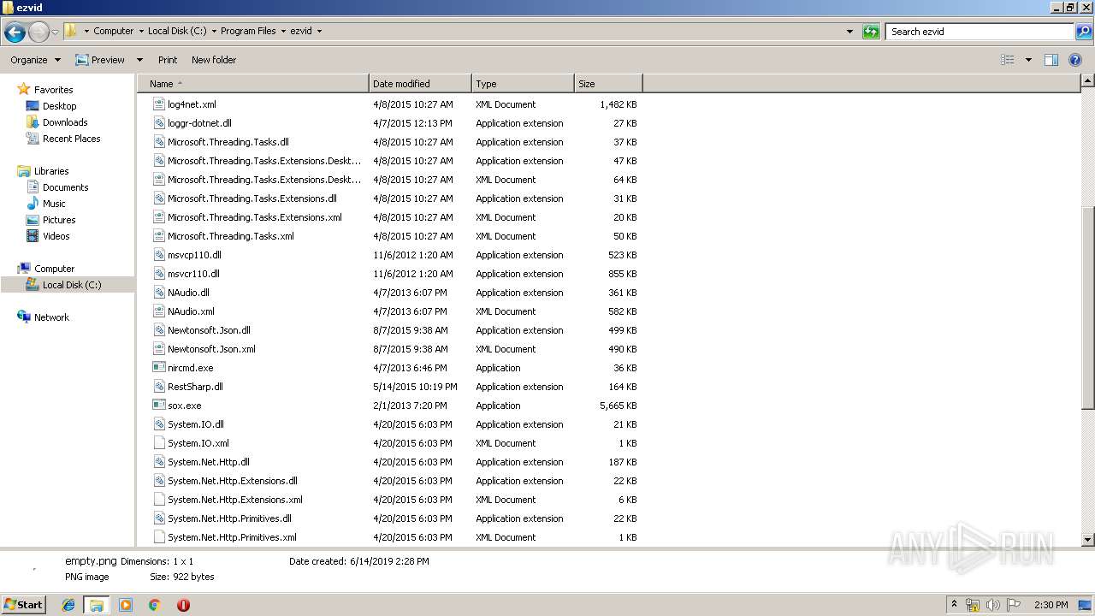Click the scrollbar down arrow
1095x616 pixels.
pyautogui.click(x=1087, y=540)
